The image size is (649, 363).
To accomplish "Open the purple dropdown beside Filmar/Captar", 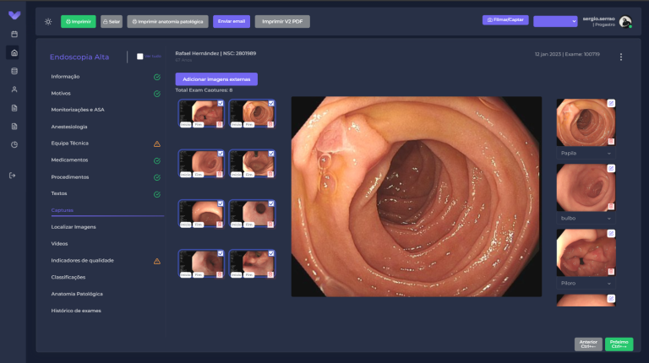I will [x=555, y=21].
